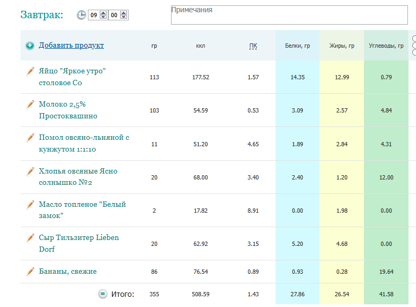
Task: Click the banana calories value 76.54
Action: (200, 272)
